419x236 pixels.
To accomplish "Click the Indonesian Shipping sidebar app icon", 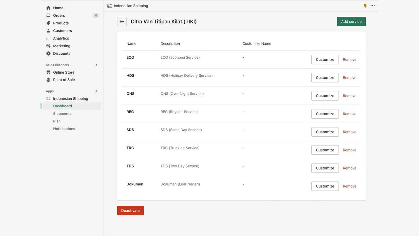I will coord(48,99).
